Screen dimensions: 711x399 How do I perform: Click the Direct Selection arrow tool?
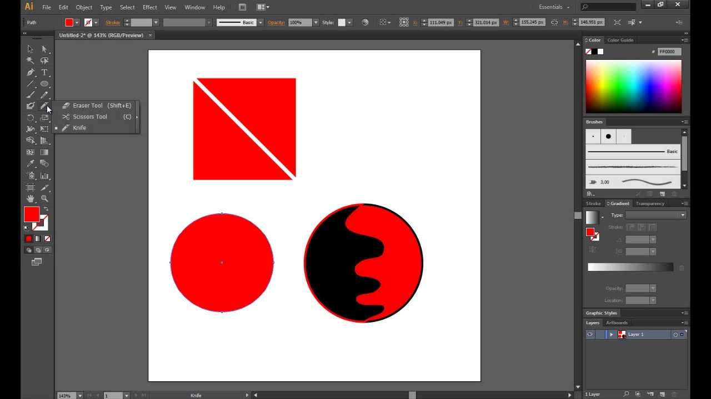pos(44,49)
